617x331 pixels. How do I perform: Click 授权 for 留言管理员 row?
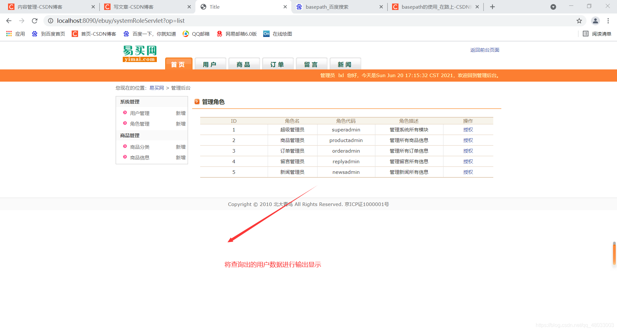[x=468, y=161]
